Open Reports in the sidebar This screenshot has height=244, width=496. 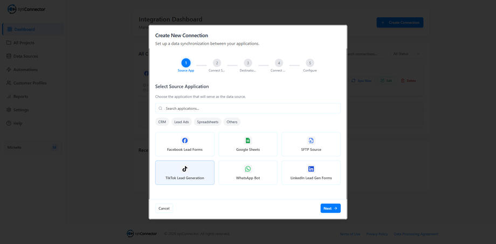(x=33, y=96)
